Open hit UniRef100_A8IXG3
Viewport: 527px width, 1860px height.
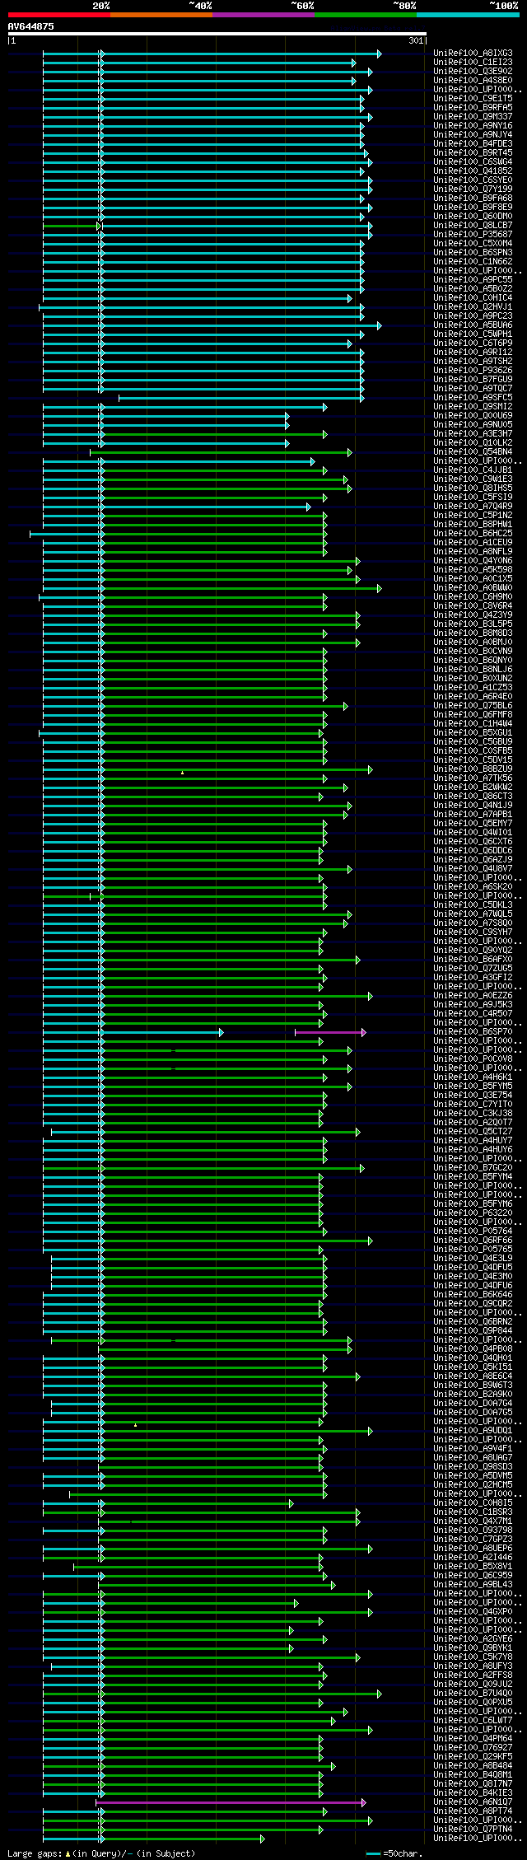pos(473,54)
